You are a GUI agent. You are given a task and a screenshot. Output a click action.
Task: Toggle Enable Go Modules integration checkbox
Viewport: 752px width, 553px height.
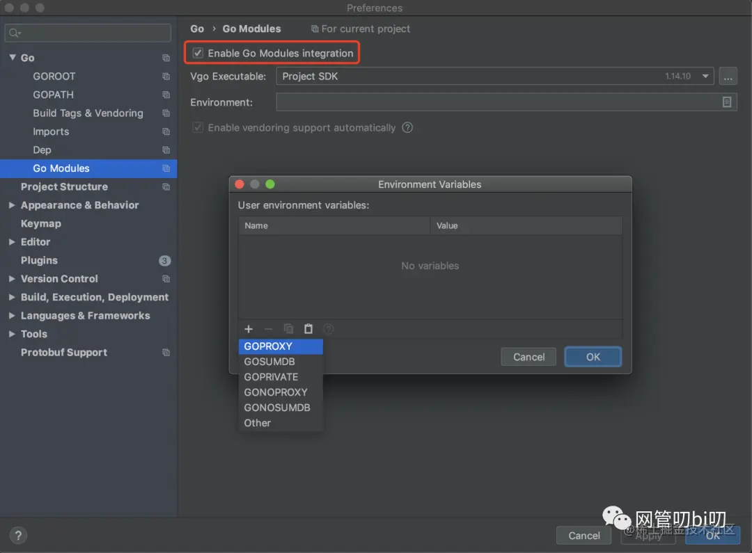198,53
